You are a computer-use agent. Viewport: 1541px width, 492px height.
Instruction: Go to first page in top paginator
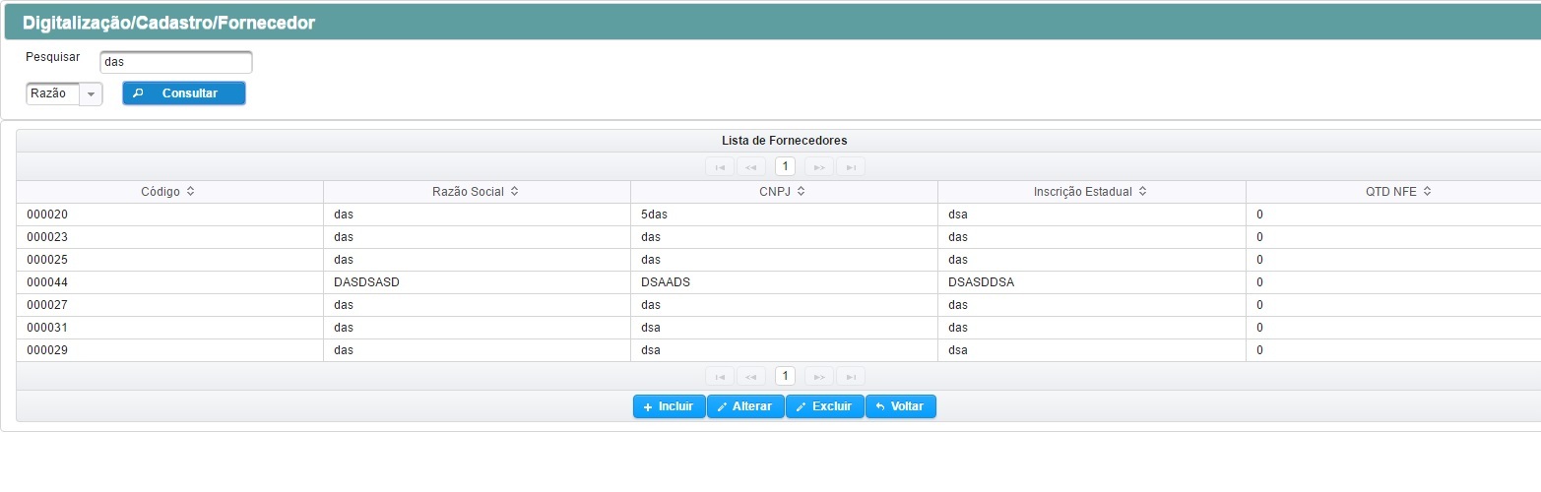[720, 167]
